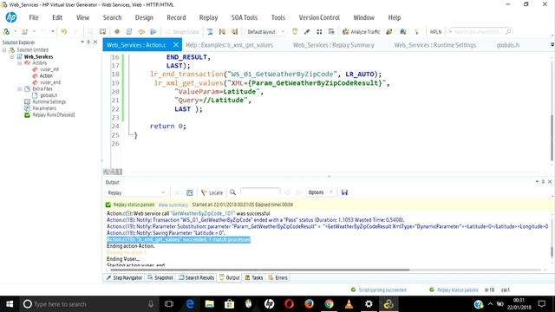Image resolution: width=555 pixels, height=312 pixels.
Task: Click the Output panel search input field
Action: tap(260, 192)
